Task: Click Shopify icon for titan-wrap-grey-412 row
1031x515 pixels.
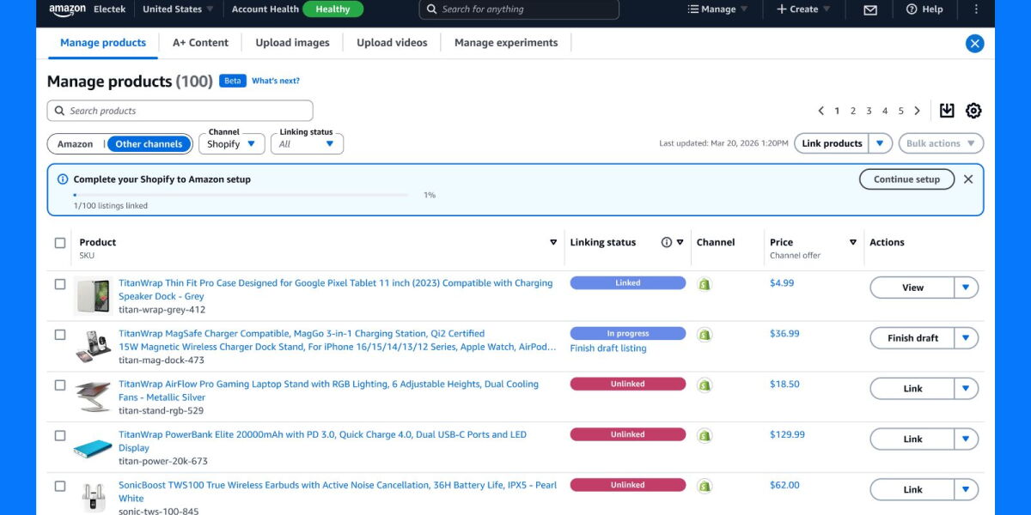Action: coord(705,284)
